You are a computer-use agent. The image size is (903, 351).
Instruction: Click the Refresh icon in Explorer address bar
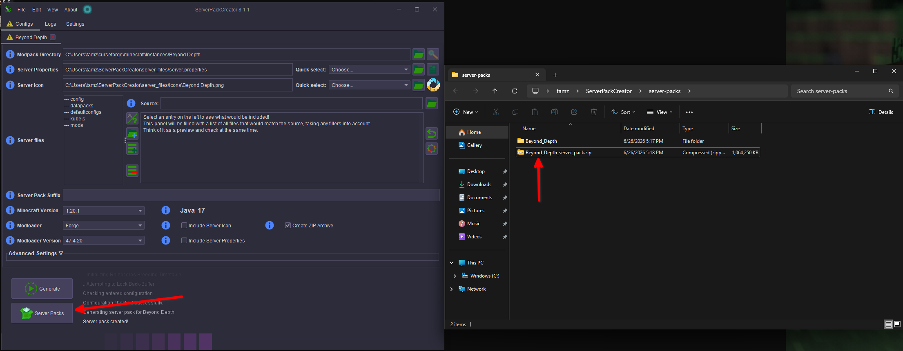(515, 91)
